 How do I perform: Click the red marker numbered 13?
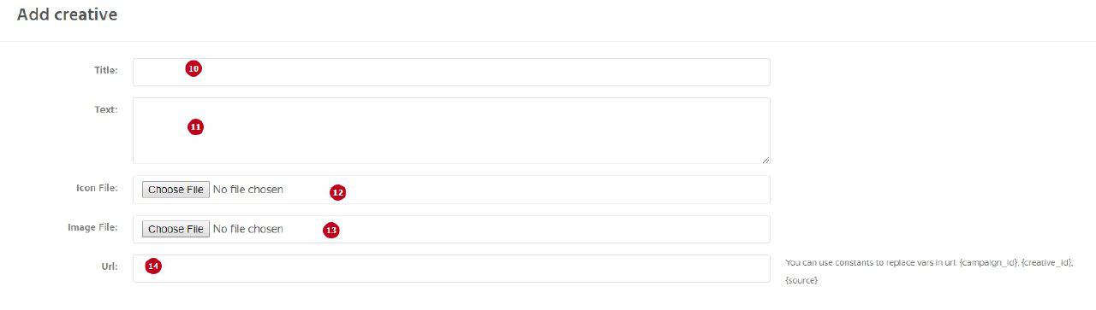tap(331, 230)
